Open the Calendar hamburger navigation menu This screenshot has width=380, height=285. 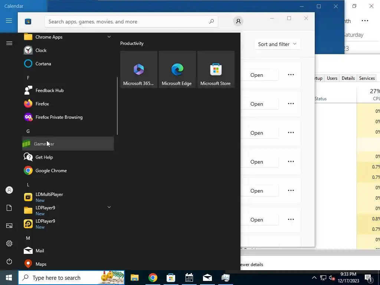[x=9, y=21]
